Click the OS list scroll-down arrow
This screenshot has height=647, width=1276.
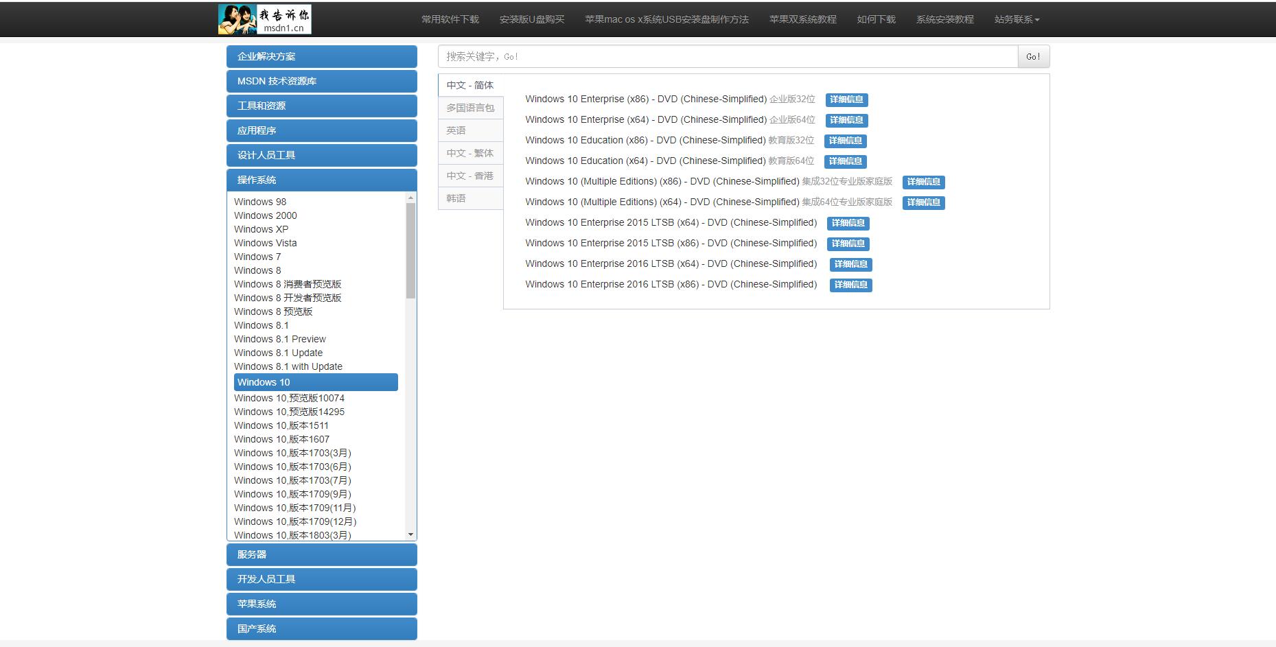point(411,534)
